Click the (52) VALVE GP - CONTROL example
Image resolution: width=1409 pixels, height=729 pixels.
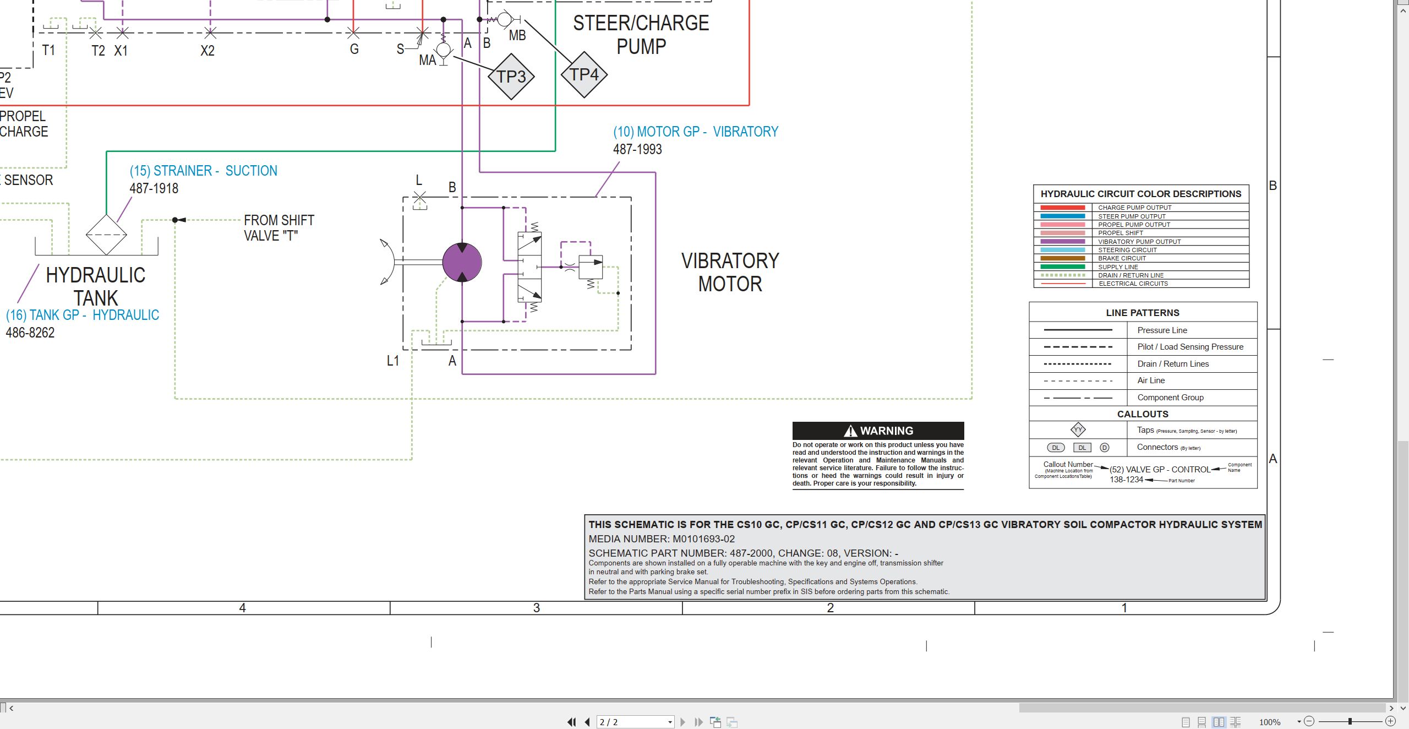(1160, 470)
